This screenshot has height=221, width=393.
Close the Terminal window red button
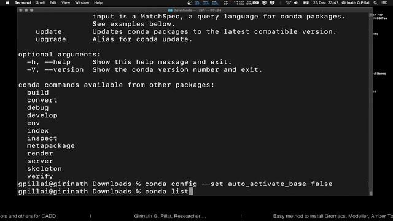tap(21, 10)
